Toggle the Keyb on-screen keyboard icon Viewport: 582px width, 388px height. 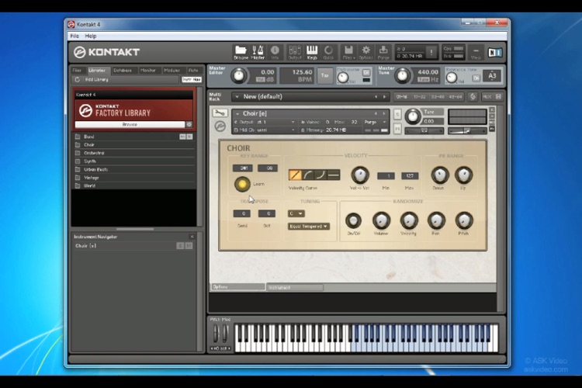tap(312, 52)
